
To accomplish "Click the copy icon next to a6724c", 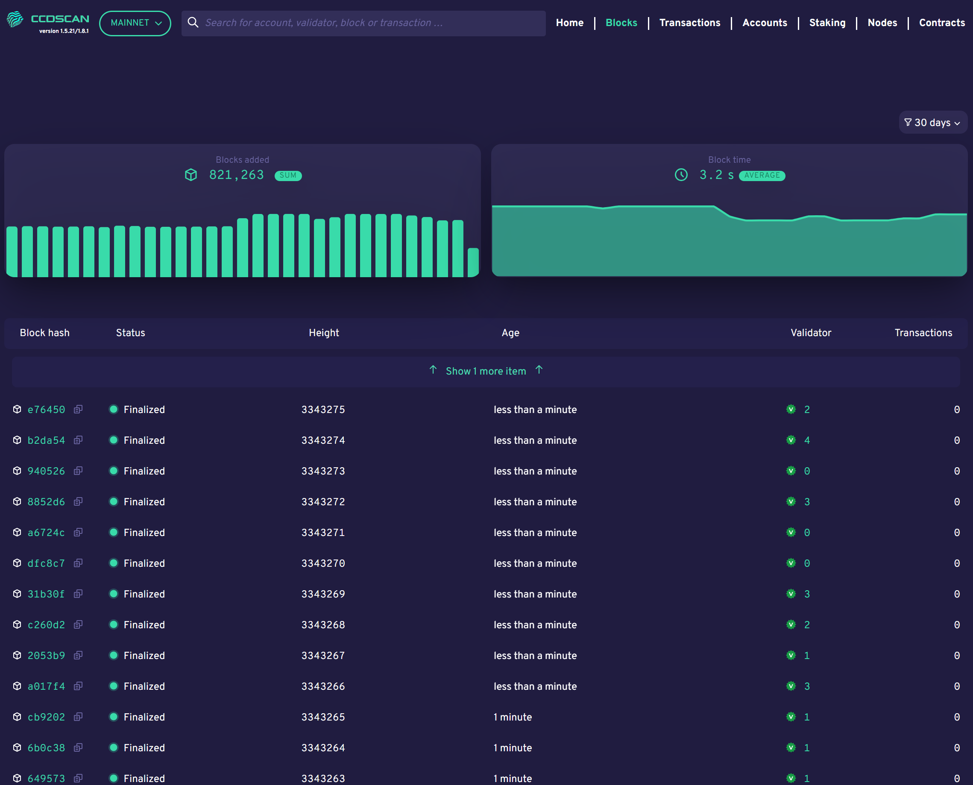I will point(78,533).
